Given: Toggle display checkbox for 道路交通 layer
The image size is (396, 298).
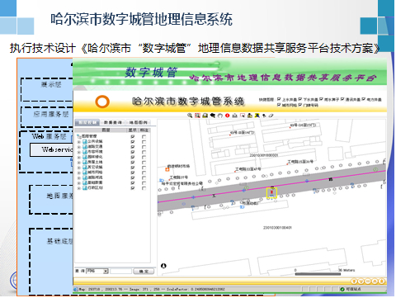Looking at the screenshot, I should [133, 147].
